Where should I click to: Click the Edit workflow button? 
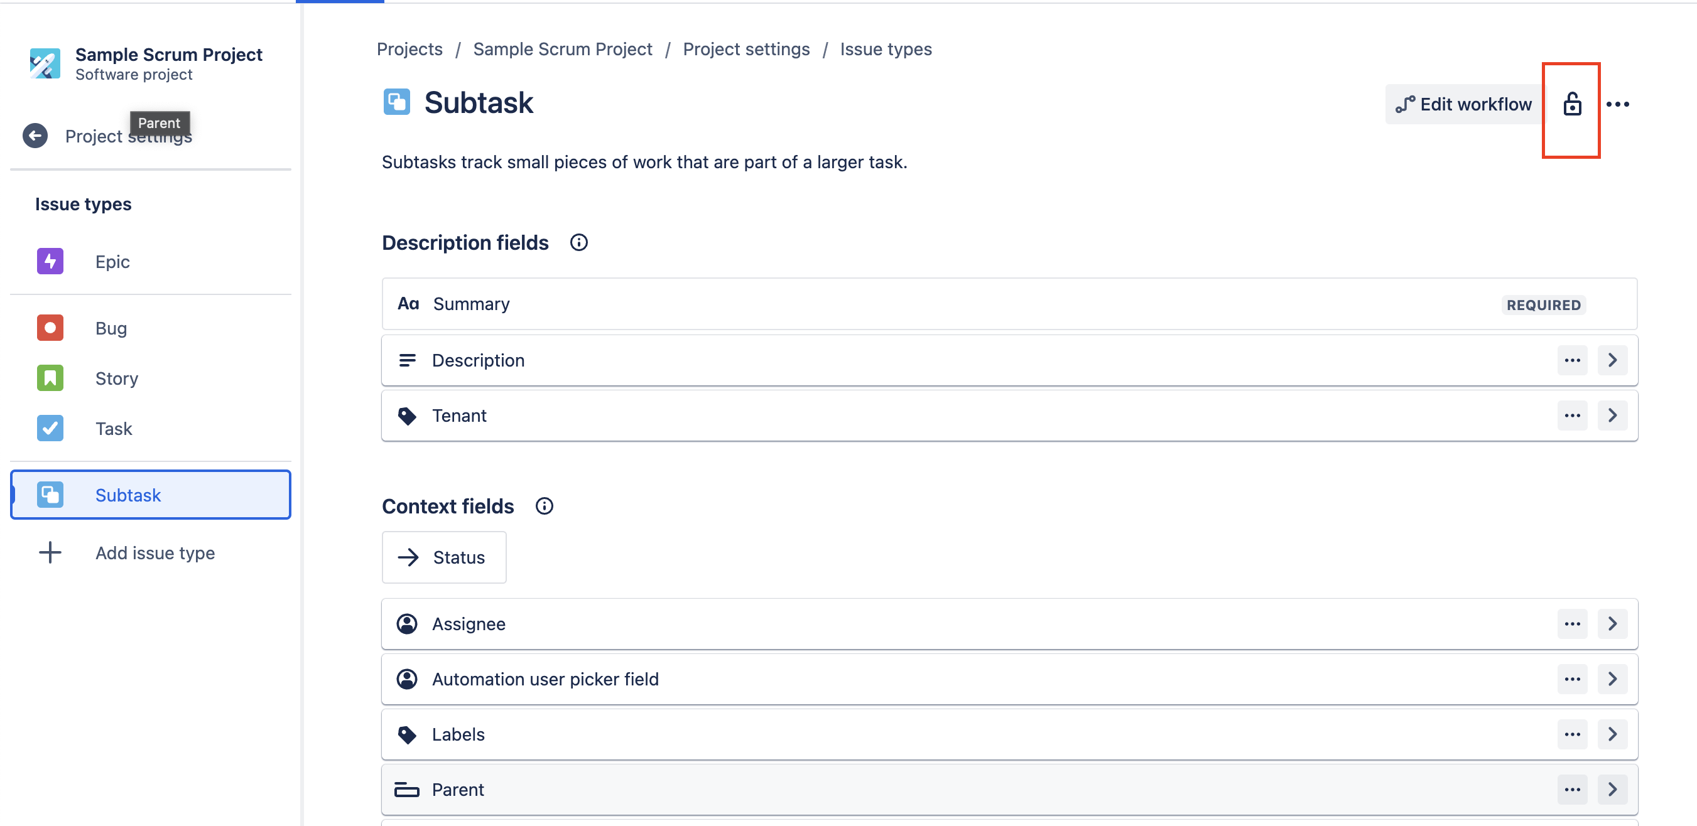point(1463,104)
